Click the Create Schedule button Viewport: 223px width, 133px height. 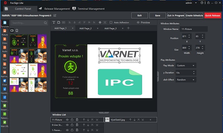[194, 16]
